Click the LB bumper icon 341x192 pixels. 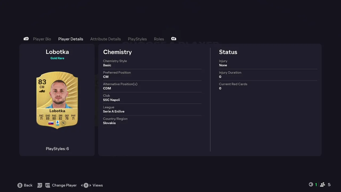click(26, 39)
